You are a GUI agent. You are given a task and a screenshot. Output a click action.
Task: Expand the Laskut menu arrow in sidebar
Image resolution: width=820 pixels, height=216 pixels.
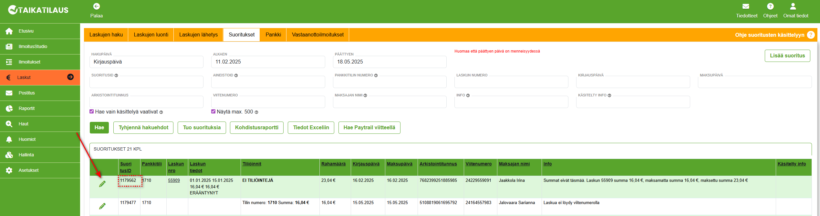(70, 77)
